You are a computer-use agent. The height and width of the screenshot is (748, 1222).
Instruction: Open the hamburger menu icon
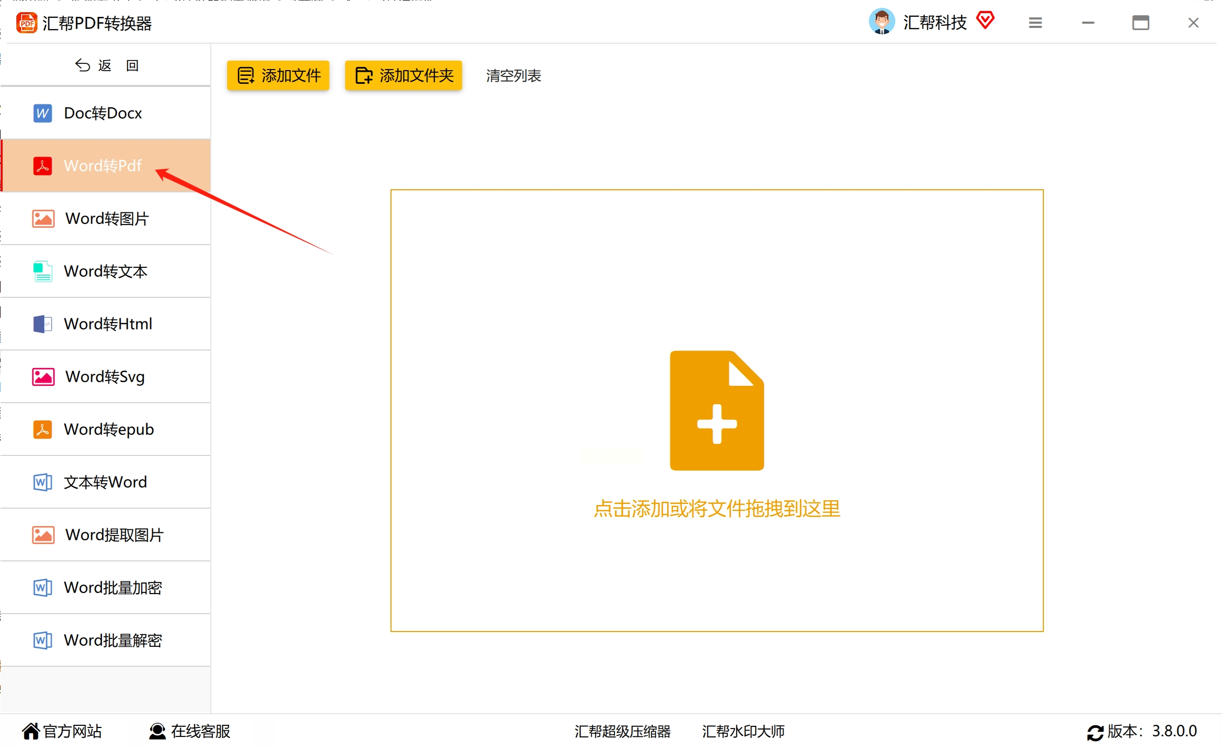(1035, 23)
